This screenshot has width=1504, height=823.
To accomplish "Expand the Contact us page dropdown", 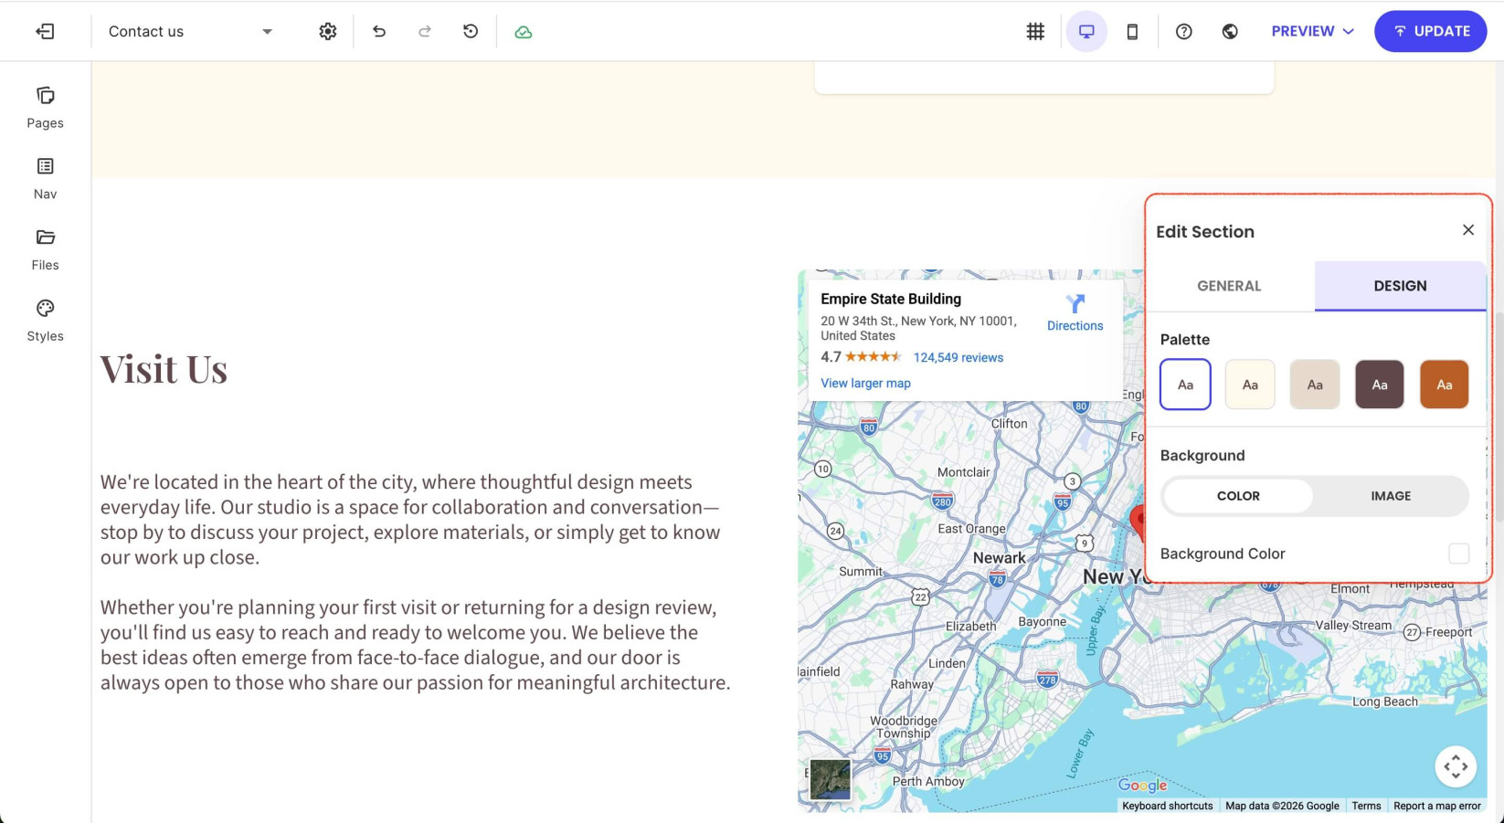I will [190, 31].
